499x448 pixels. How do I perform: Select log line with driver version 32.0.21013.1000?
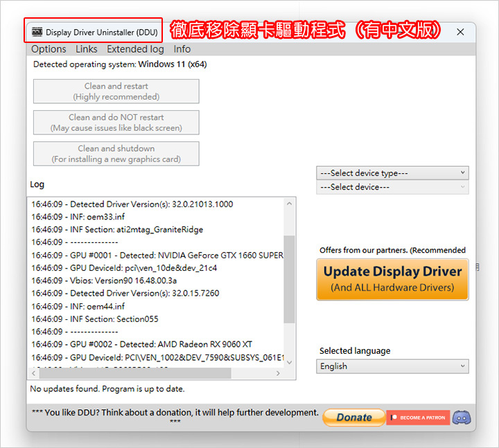tap(132, 204)
